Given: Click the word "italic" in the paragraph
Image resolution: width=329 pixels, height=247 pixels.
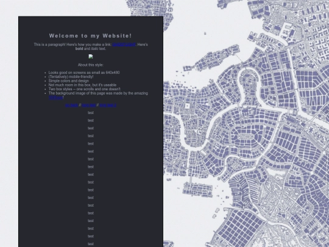Looking at the screenshot, I should [x=94, y=49].
